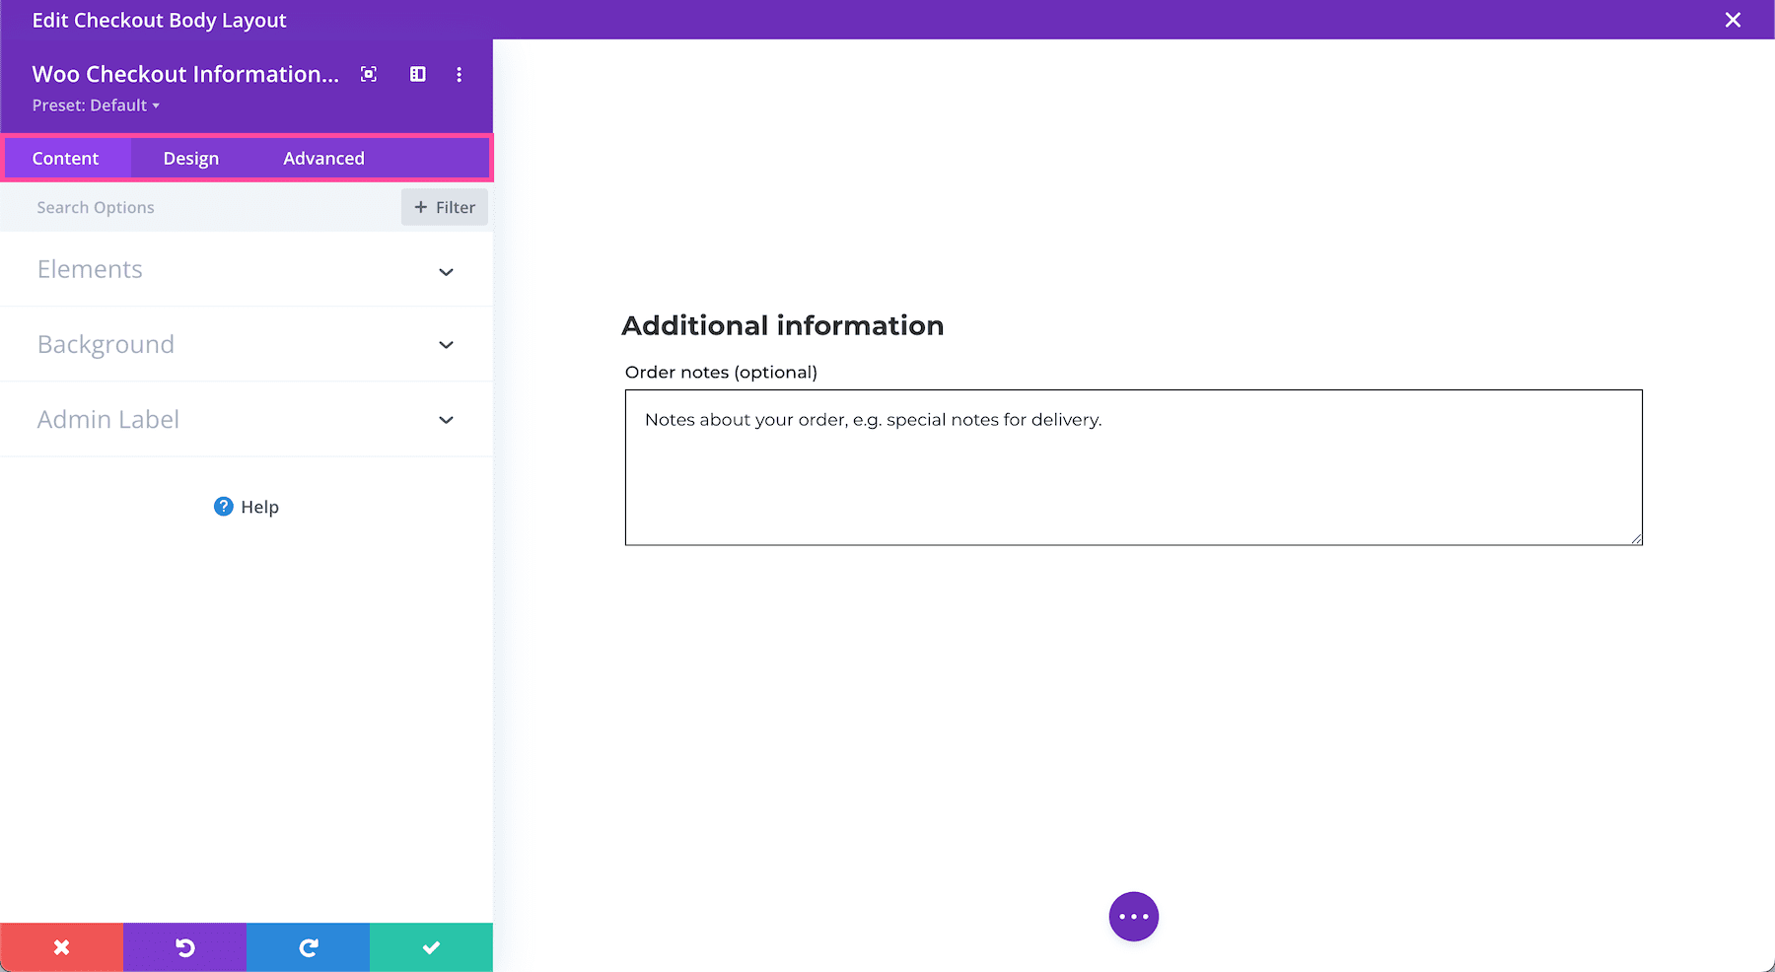Screen dimensions: 1775x972
Task: Close the Edit Checkout Body Layout window
Action: pos(1733,20)
